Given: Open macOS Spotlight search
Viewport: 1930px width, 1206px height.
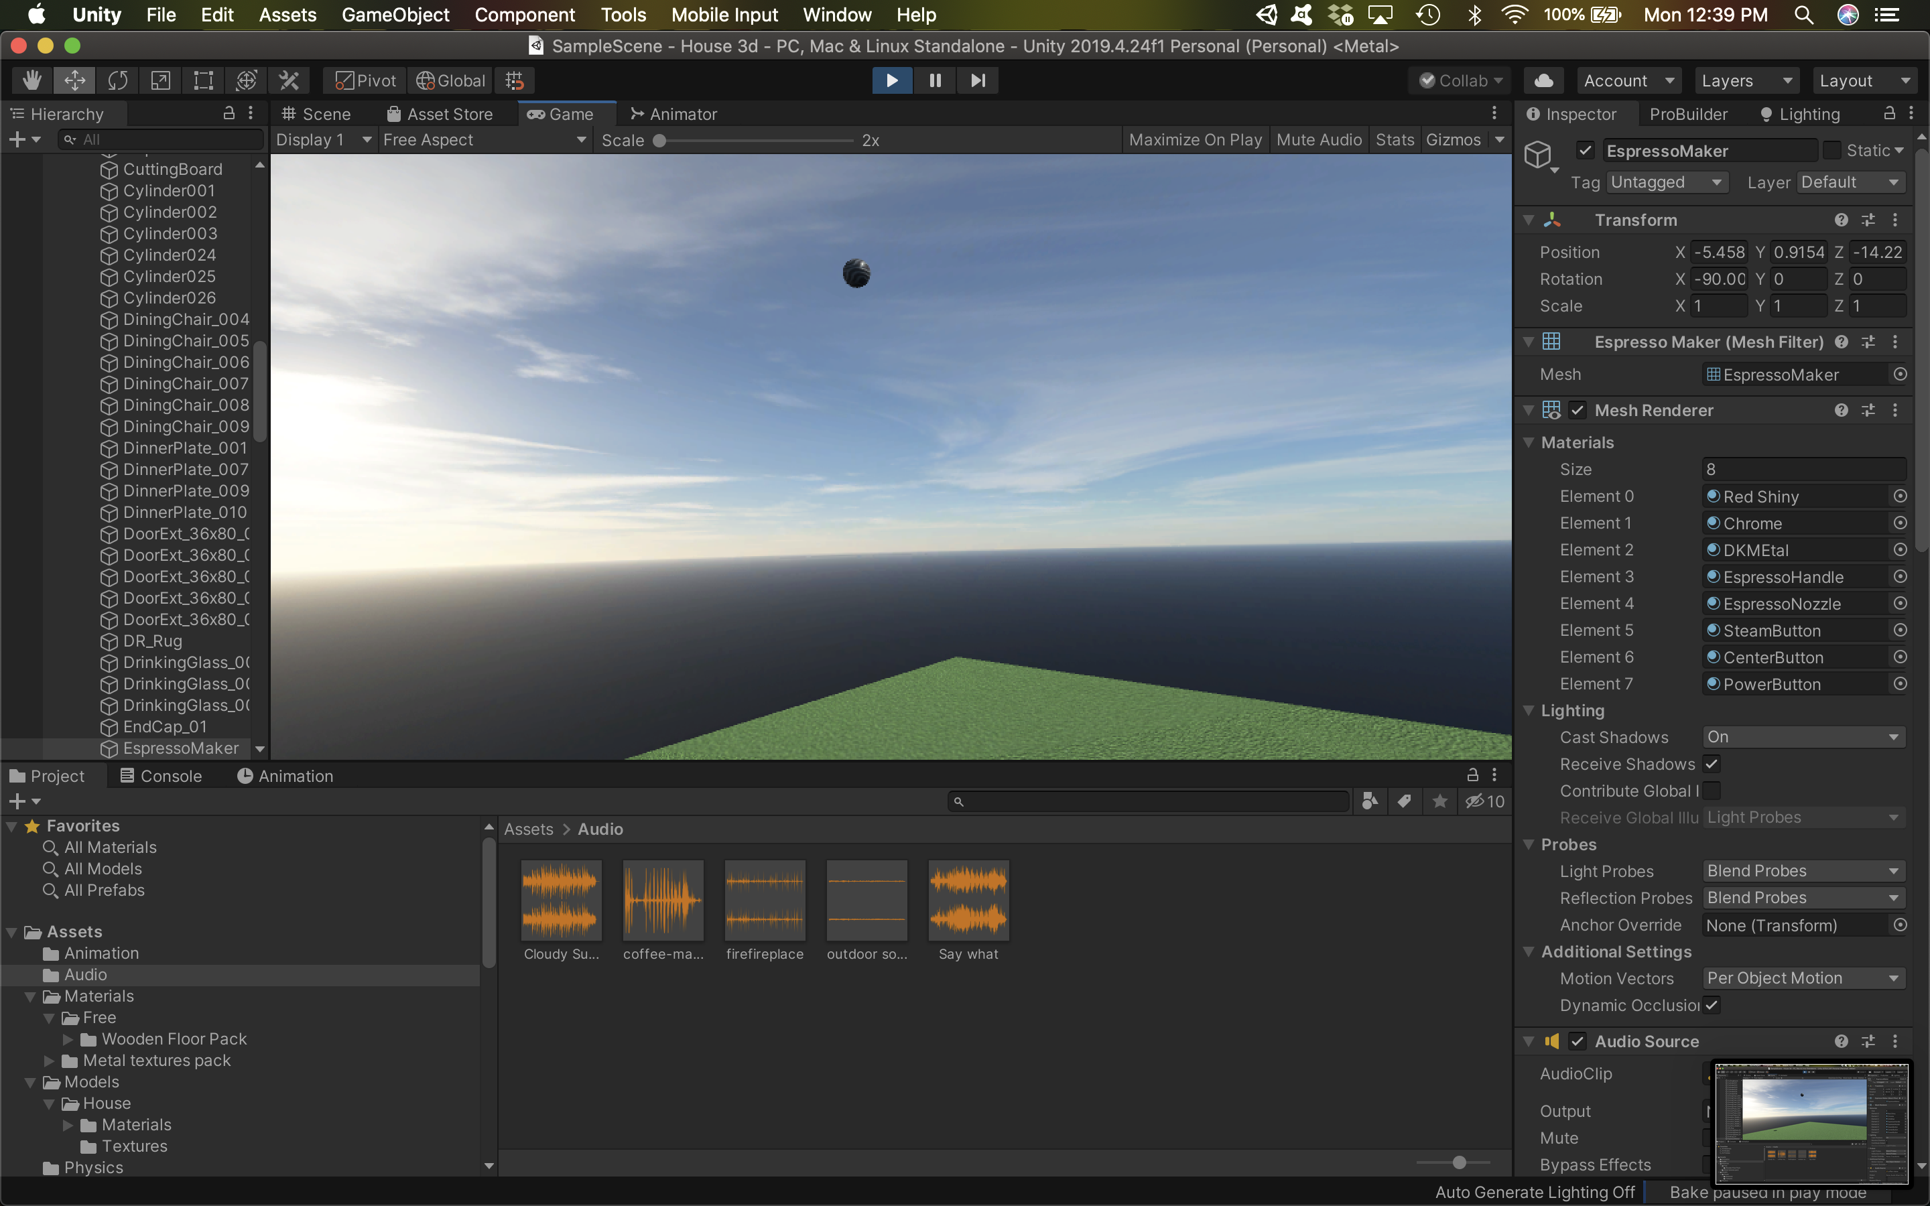Looking at the screenshot, I should point(1804,14).
